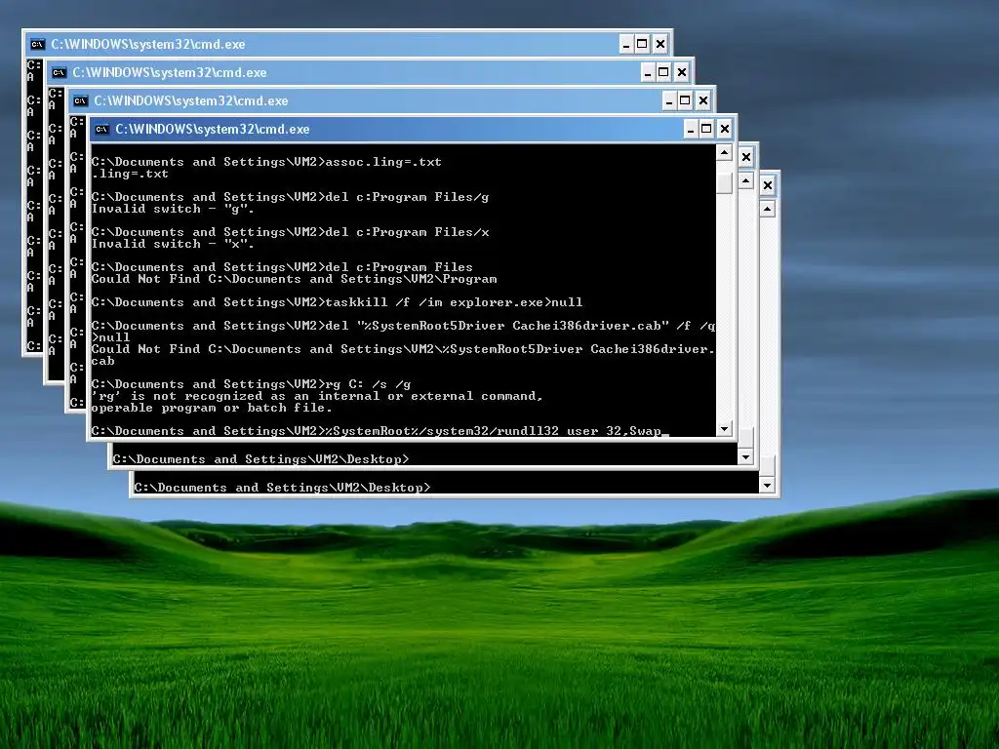Maximize the frontmost cmd.exe window
Image resolution: width=999 pixels, height=749 pixels.
tap(706, 130)
